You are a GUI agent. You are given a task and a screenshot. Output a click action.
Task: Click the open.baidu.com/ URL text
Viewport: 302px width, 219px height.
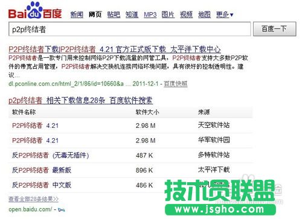pos(30,209)
